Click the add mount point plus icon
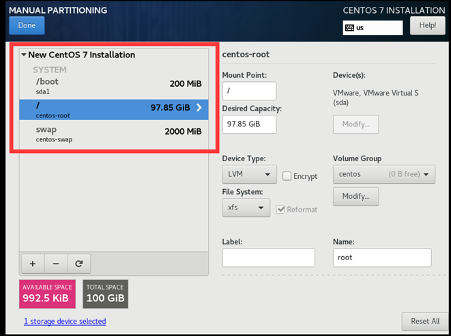The image size is (451, 336). click(33, 264)
